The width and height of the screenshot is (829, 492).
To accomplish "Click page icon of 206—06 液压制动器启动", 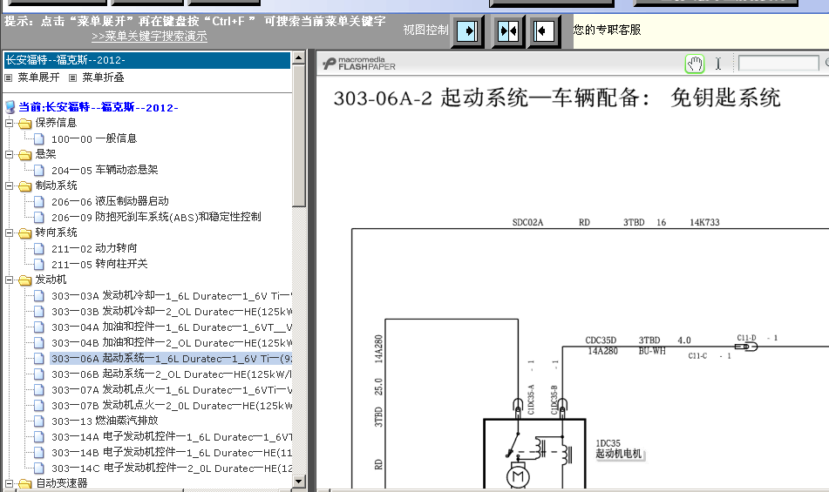I will [x=39, y=201].
